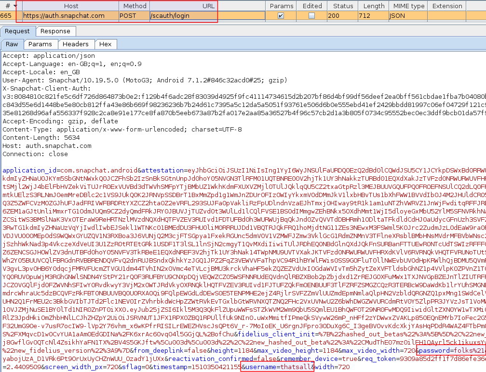The width and height of the screenshot is (486, 372).
Task: Sort by the Extension column header
Action: pyautogui.click(x=447, y=6)
